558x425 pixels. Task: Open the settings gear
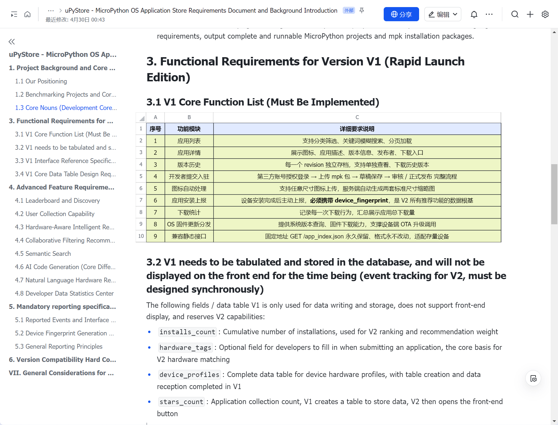(x=545, y=14)
